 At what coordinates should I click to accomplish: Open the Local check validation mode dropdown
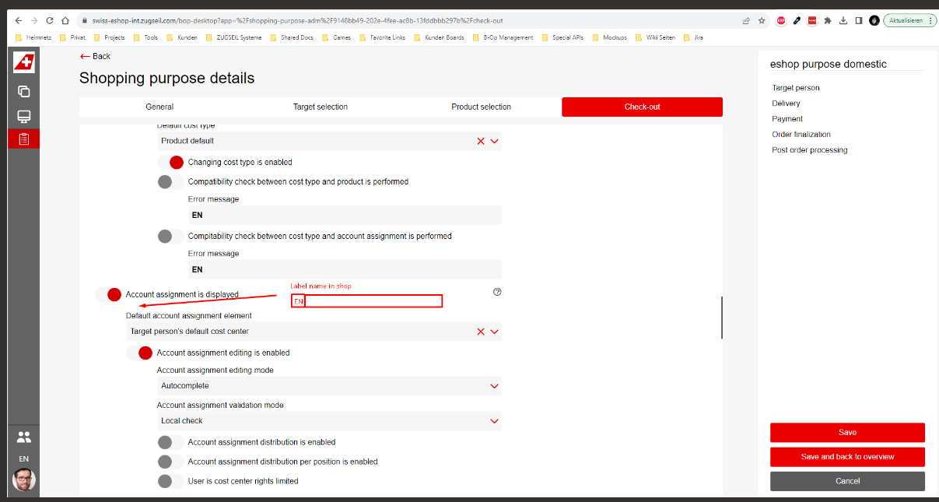pos(494,421)
